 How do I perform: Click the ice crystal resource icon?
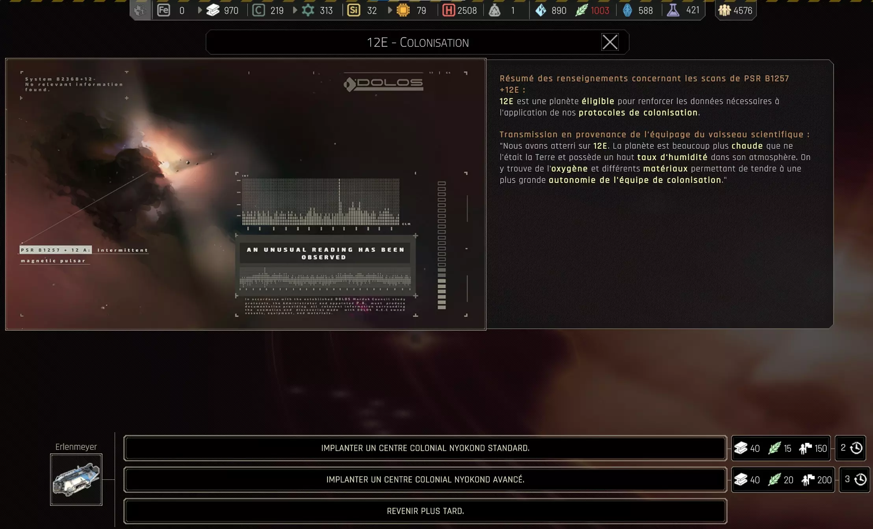[x=541, y=10]
